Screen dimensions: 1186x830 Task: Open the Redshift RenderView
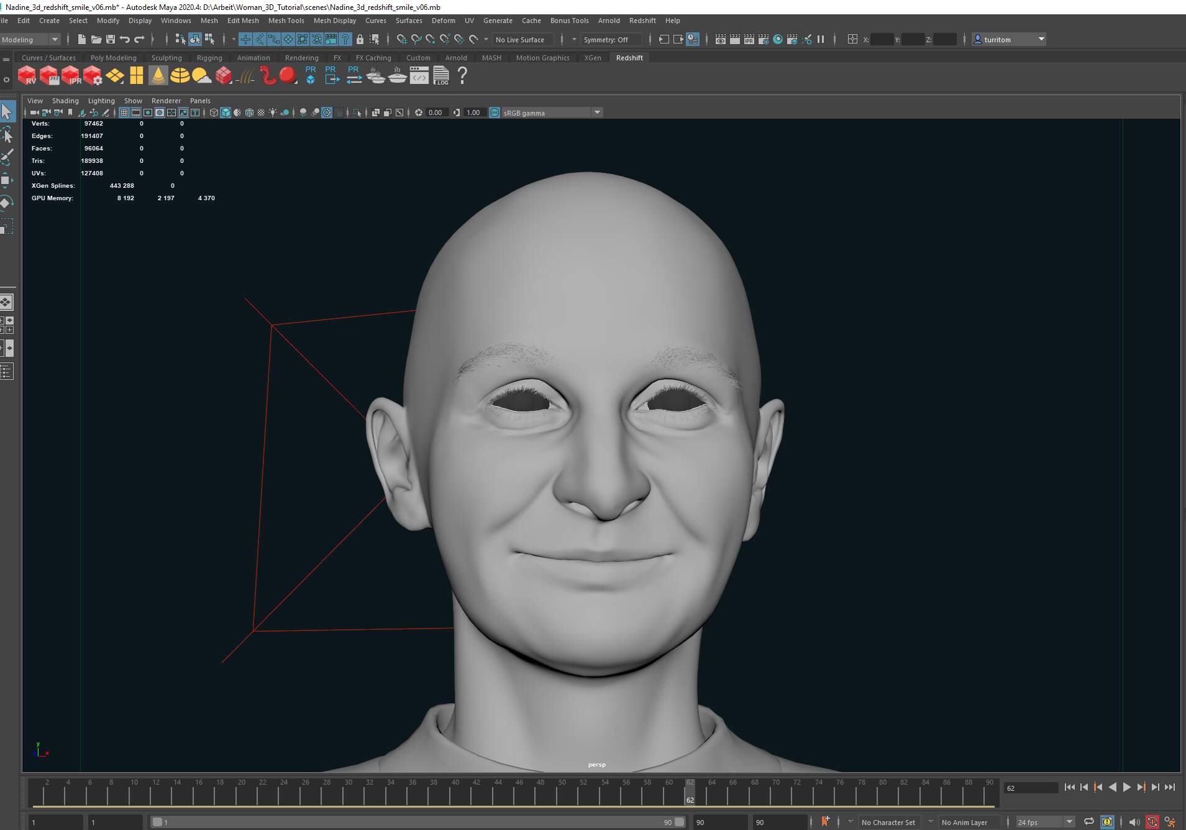pyautogui.click(x=27, y=76)
